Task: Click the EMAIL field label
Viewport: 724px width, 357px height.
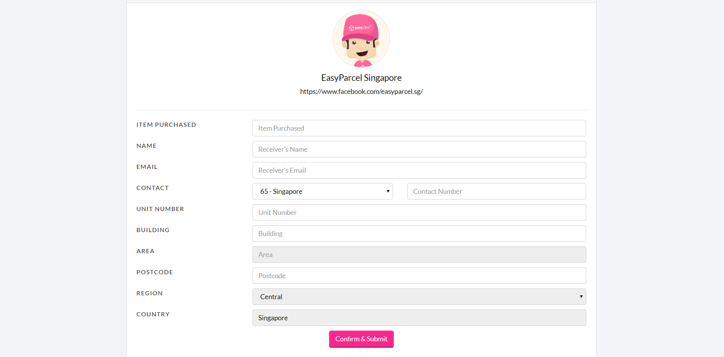Action: pos(147,167)
